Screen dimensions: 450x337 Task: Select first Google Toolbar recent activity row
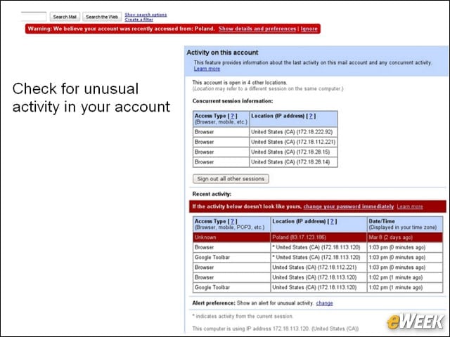pos(318,258)
